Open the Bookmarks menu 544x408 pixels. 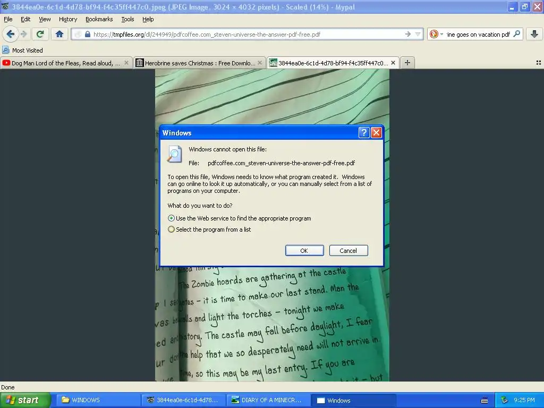click(99, 19)
